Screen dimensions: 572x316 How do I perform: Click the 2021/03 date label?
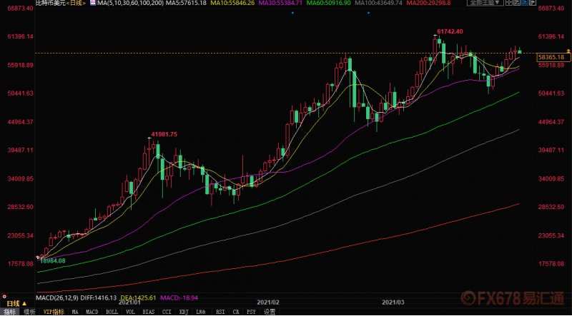(x=393, y=302)
